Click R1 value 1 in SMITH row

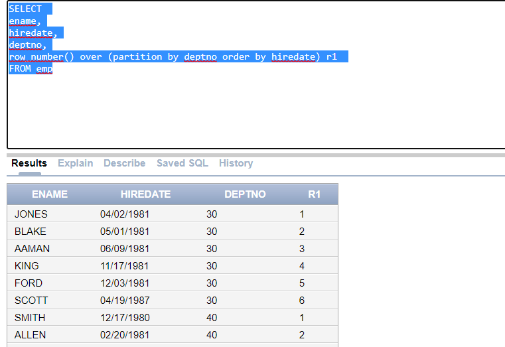(302, 318)
